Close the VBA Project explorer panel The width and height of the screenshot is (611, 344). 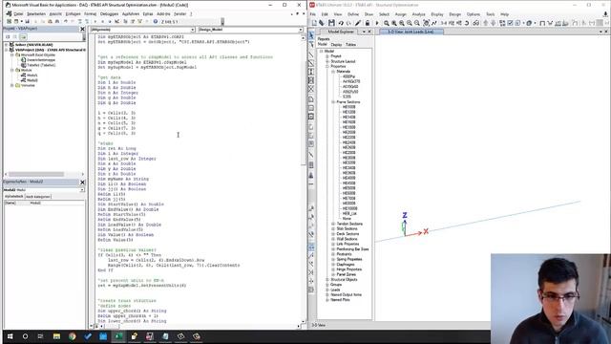(82, 29)
